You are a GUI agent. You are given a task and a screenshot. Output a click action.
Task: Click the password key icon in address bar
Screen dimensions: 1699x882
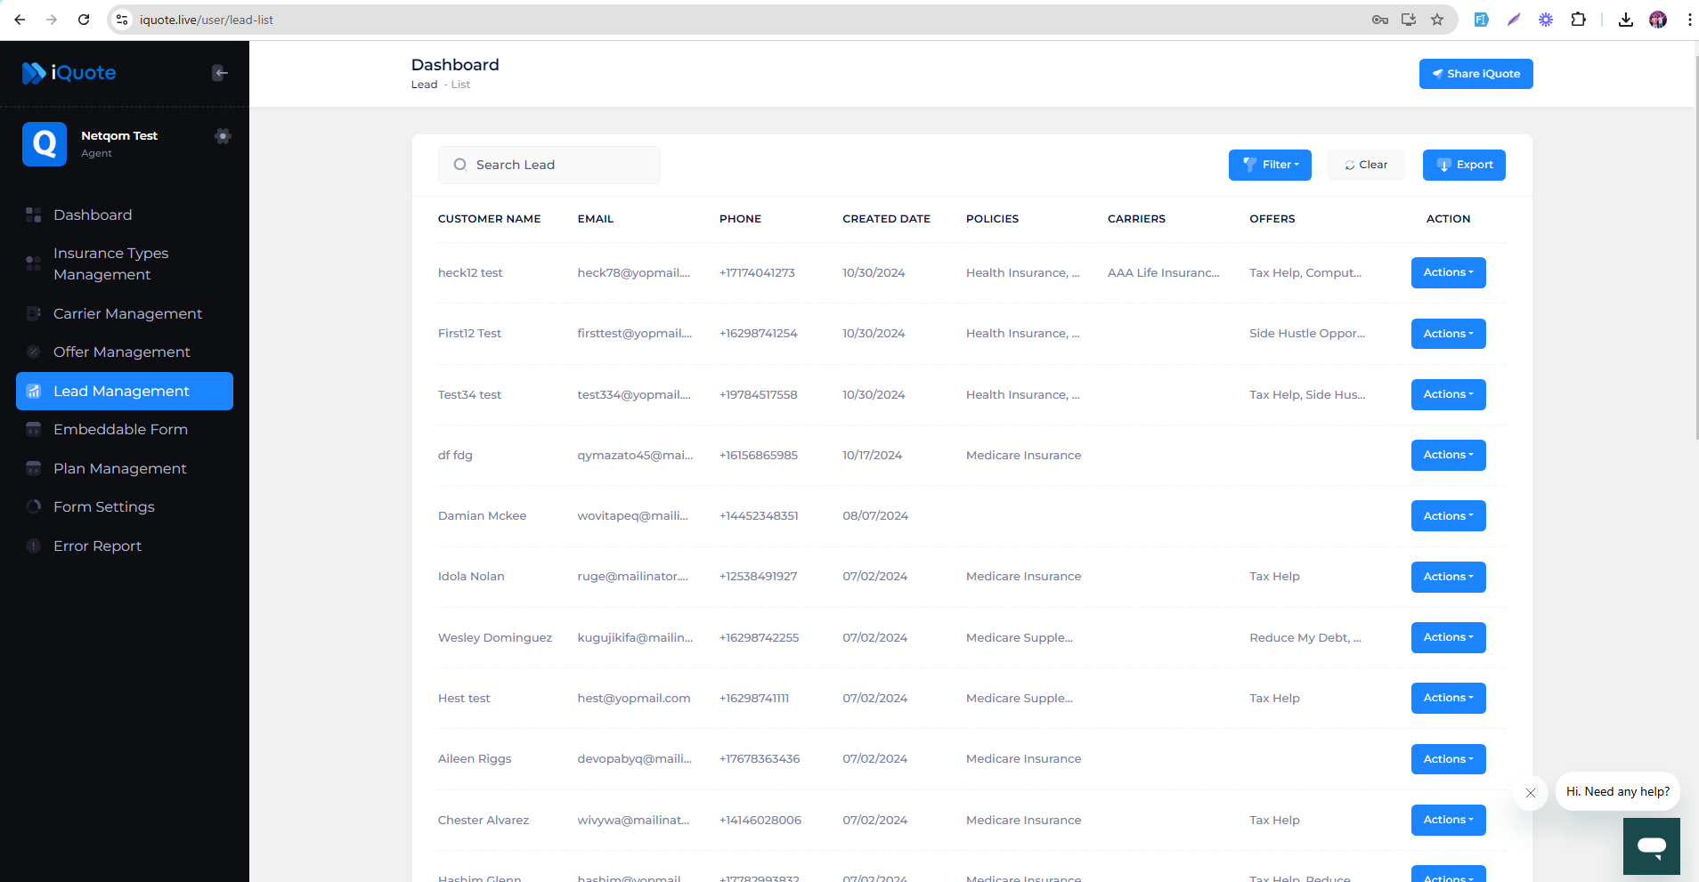point(1380,20)
